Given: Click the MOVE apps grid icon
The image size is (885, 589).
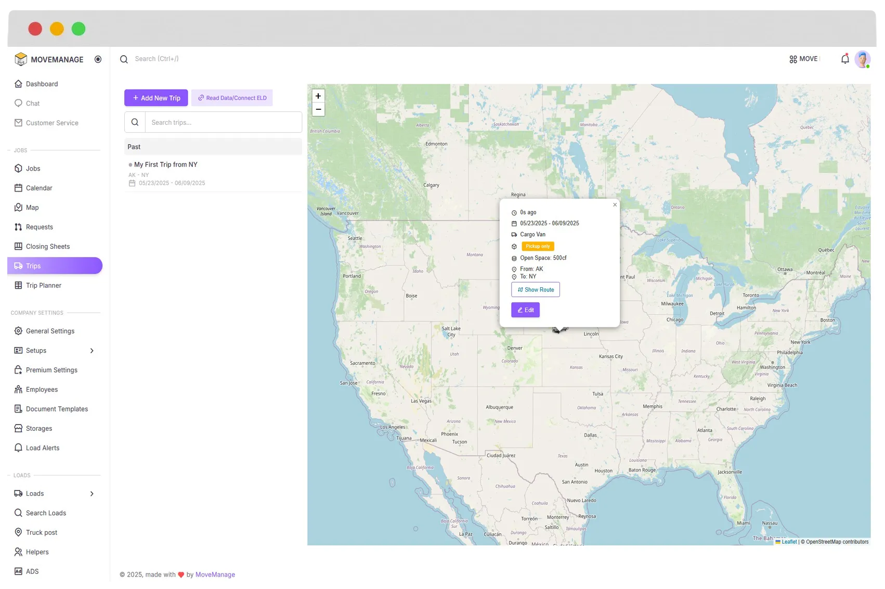Looking at the screenshot, I should (792, 59).
